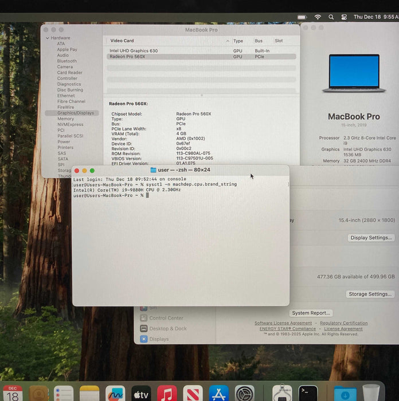Open Wi-Fi menu in menu bar
Screen dimensions: 399x401
point(318,17)
